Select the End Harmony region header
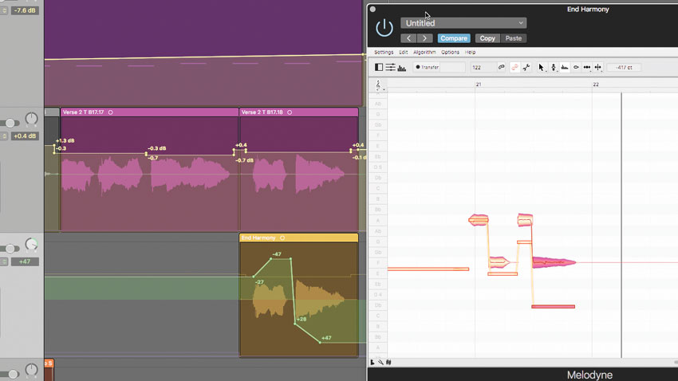Viewport: 678px width, 381px height. (299, 238)
